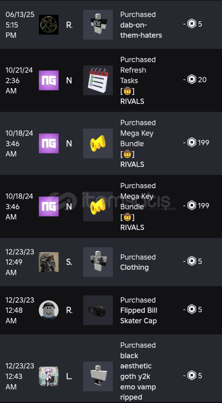This screenshot has width=222, height=403.
Task: Click seller name S. beside Clothing purchase
Action: 69,262
